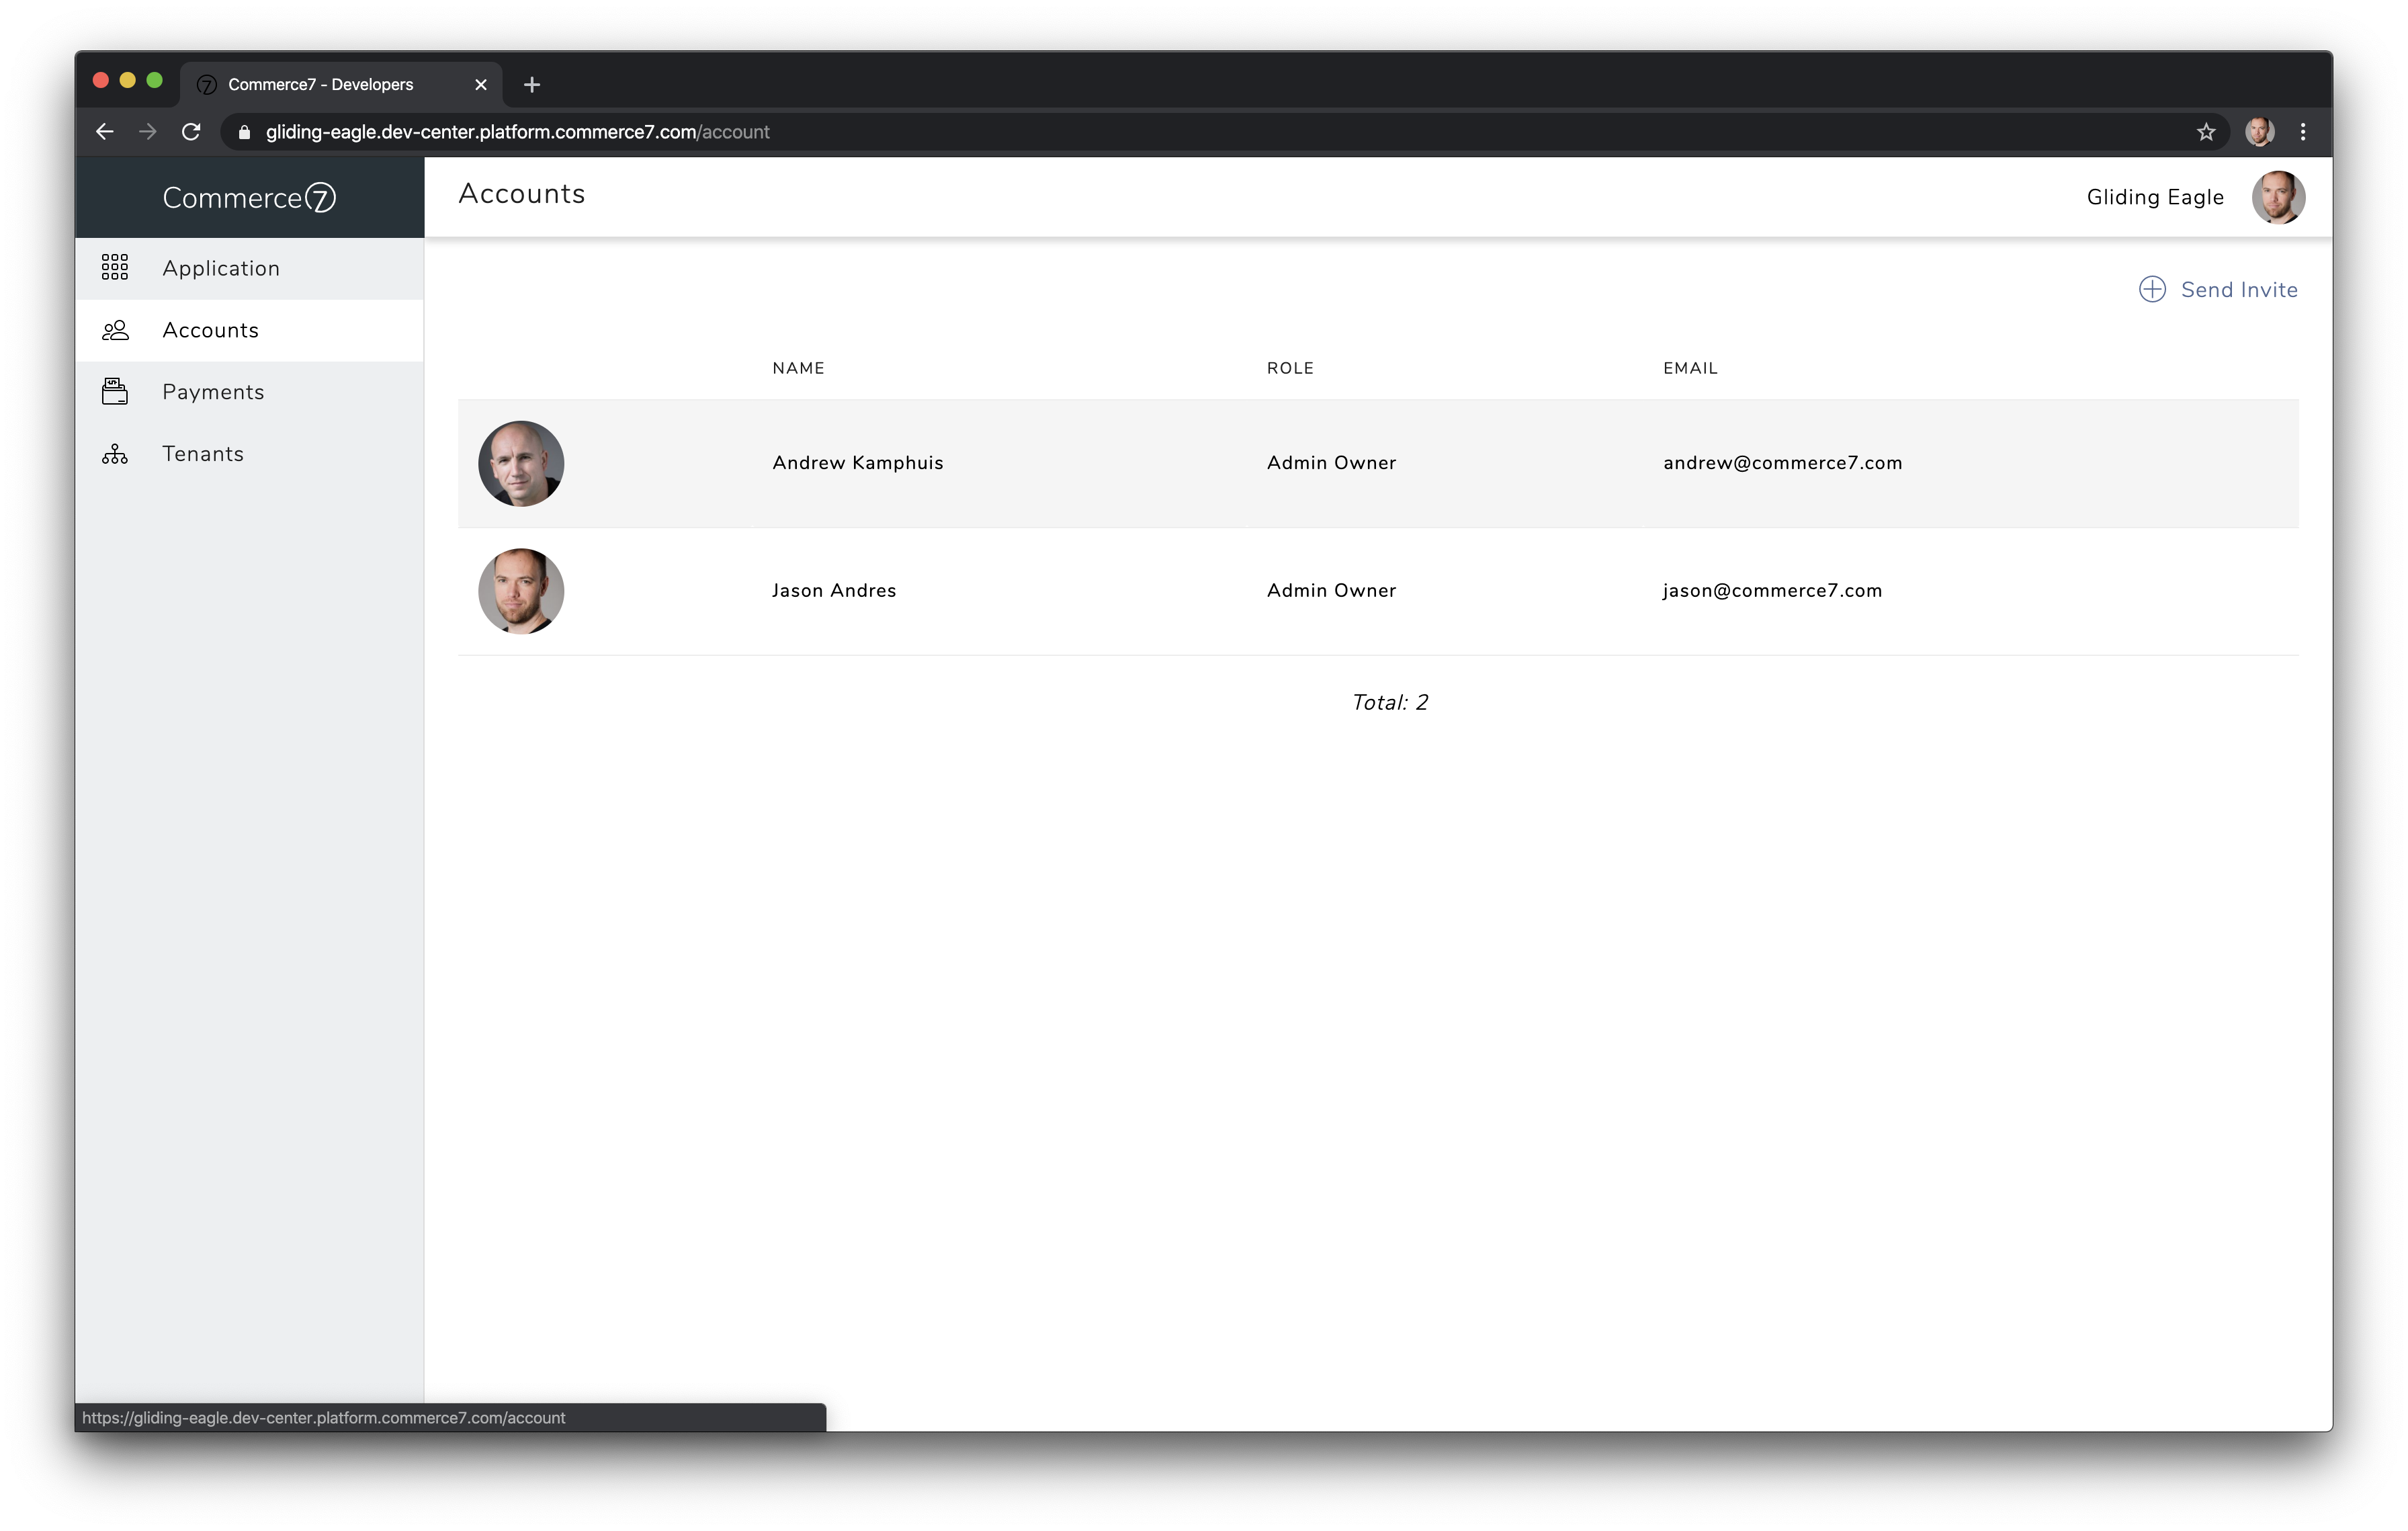This screenshot has width=2408, height=1531.
Task: Click the andrew@commerce7.com email
Action: pyautogui.click(x=1782, y=463)
